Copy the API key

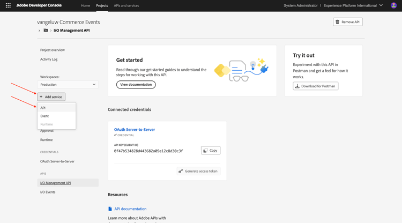211,151
